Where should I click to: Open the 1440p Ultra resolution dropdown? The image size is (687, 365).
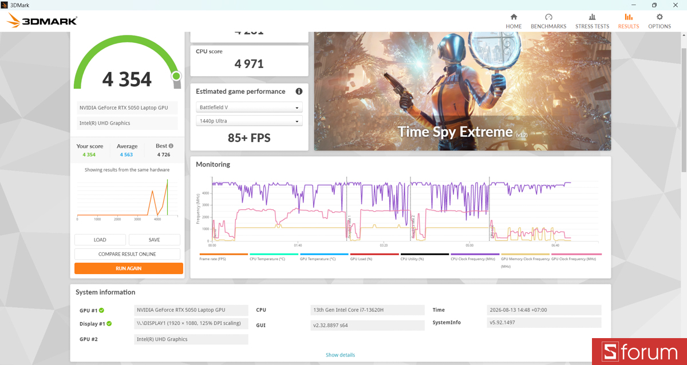[249, 121]
